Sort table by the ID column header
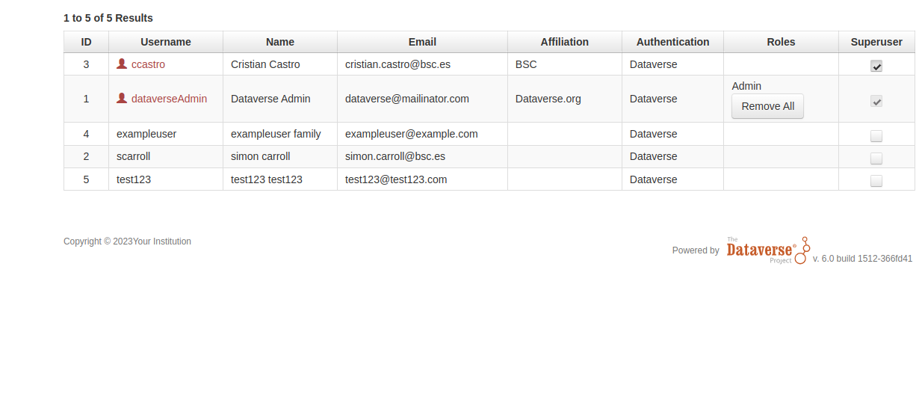Image resolution: width=922 pixels, height=397 pixels. tap(86, 42)
